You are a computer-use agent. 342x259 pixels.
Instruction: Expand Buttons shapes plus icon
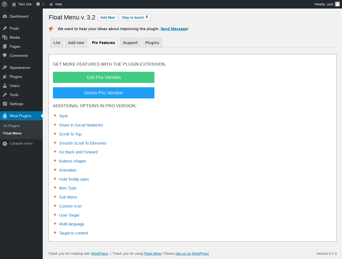coord(55,161)
